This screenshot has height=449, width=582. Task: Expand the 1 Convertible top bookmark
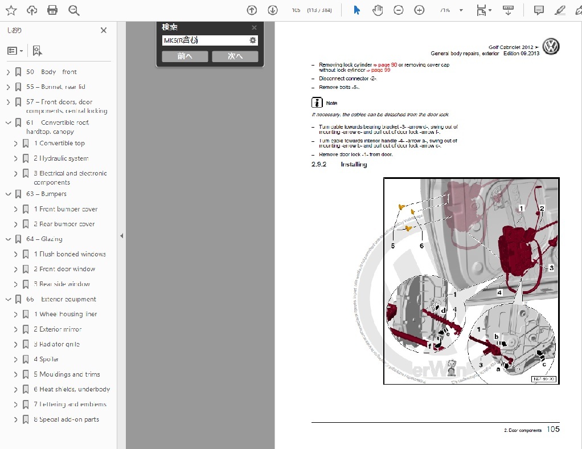point(15,144)
